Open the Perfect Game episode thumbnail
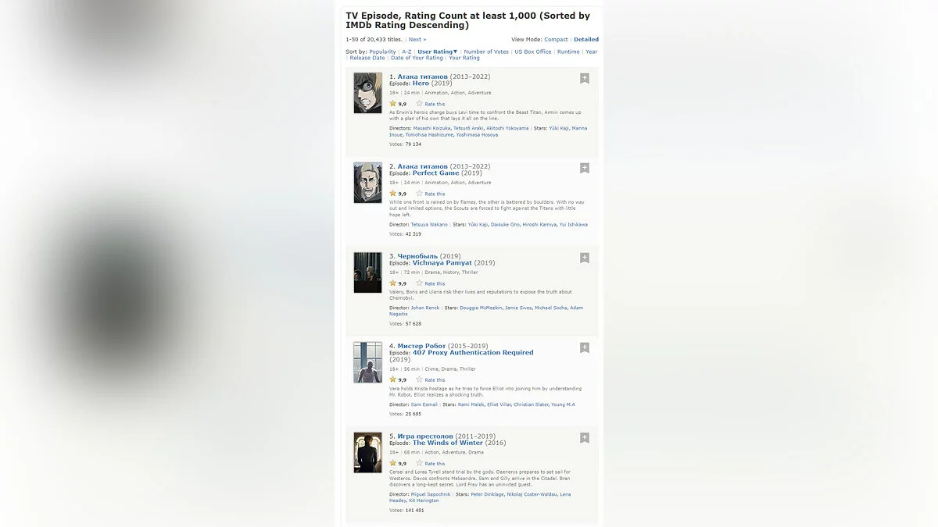 (367, 183)
